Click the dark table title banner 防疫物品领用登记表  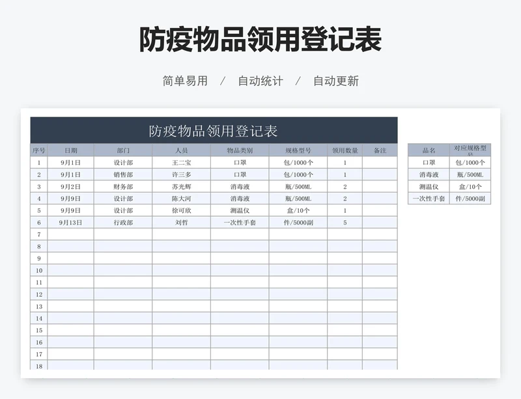tap(214, 130)
